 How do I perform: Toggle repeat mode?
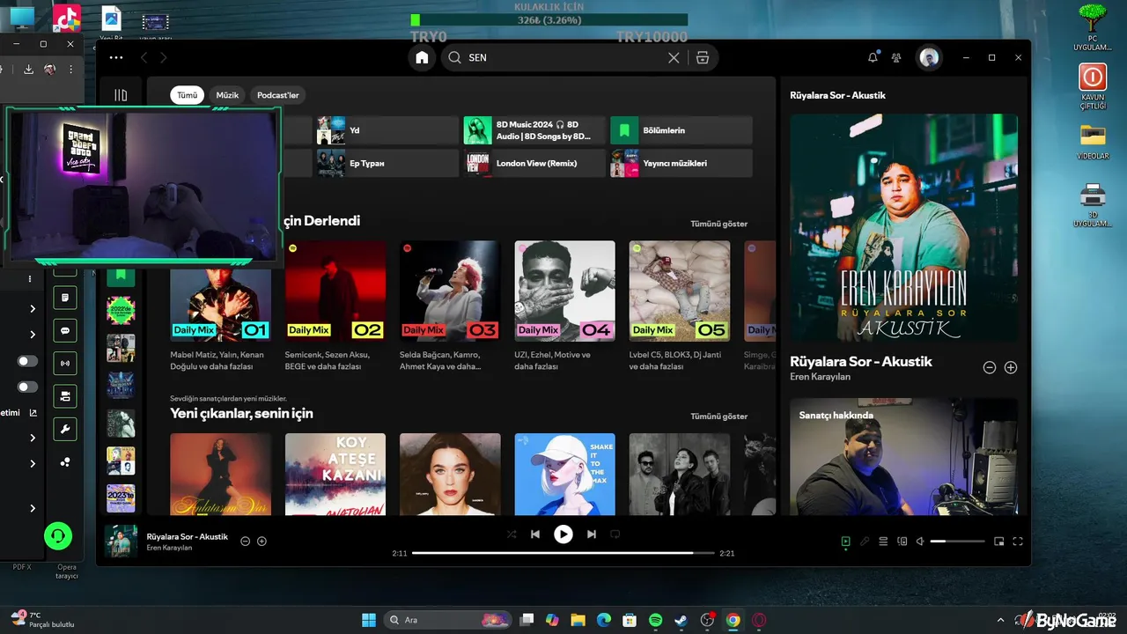coord(615,534)
